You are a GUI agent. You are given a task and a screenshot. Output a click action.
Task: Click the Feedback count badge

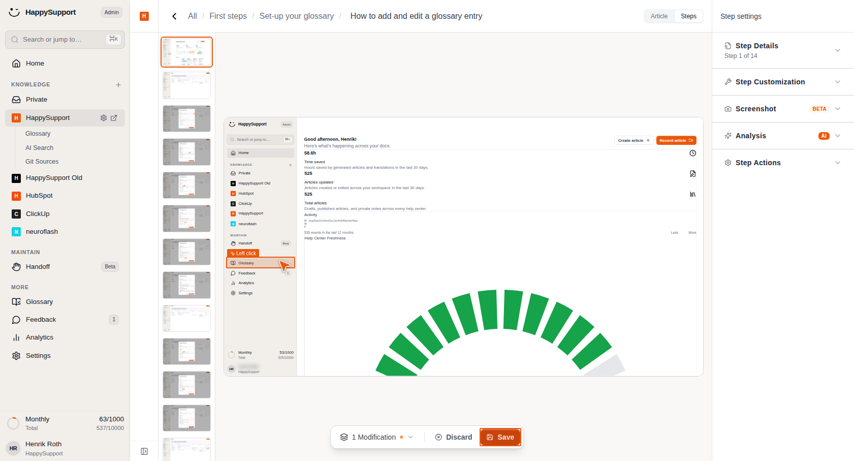pos(114,320)
